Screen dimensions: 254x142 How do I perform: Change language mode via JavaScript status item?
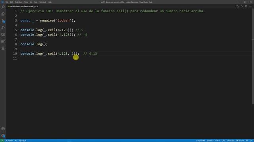[x=231, y=140]
